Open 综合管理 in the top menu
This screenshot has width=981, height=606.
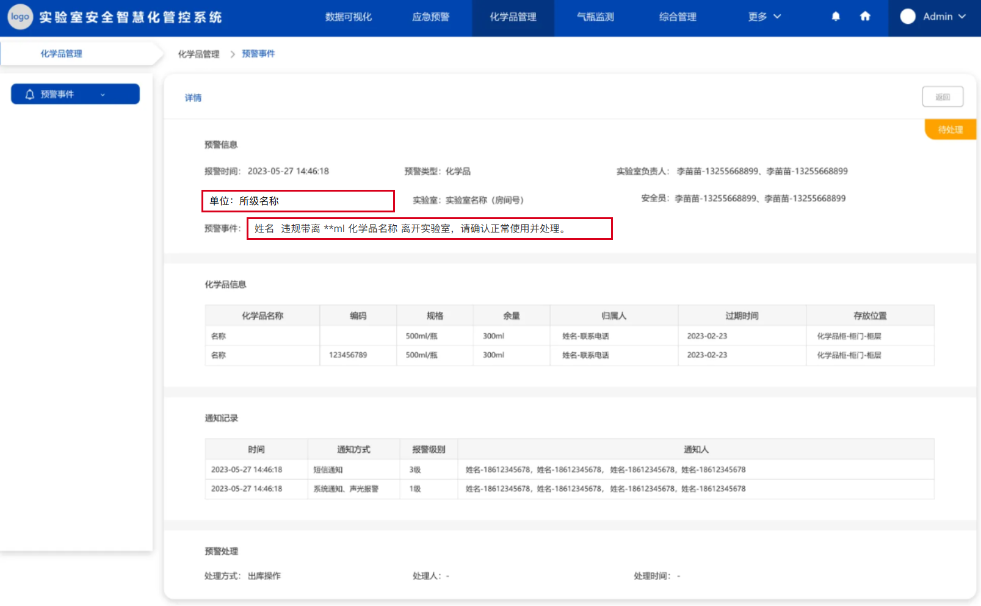[678, 17]
